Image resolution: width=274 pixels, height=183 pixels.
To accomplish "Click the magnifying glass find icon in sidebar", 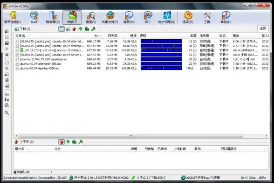I will point(7,113).
